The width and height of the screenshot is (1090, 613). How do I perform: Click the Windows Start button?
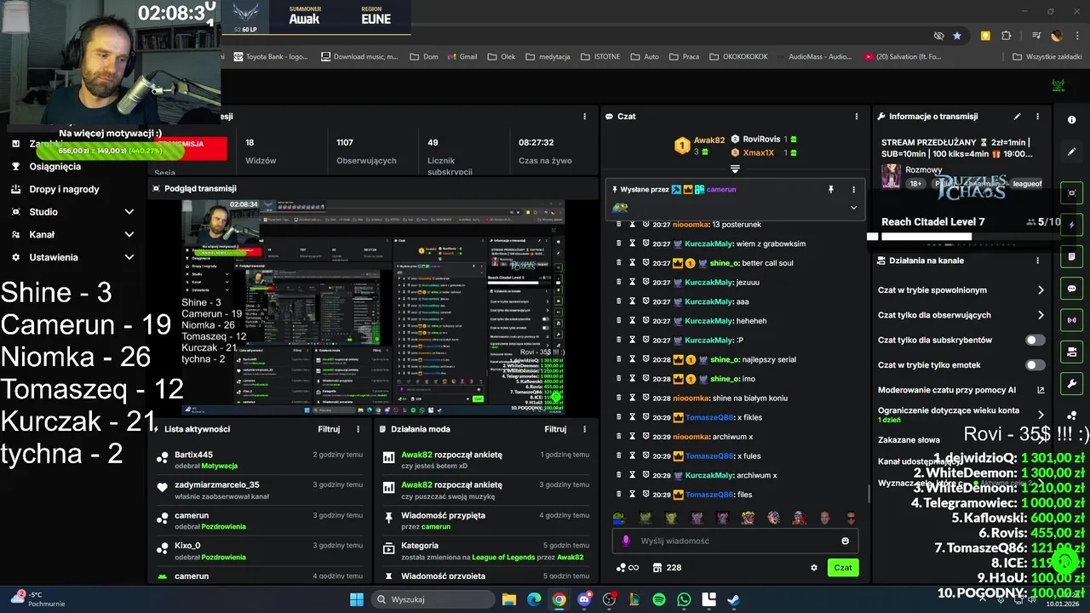point(357,599)
